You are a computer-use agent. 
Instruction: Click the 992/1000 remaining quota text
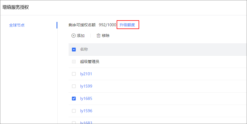(107, 25)
